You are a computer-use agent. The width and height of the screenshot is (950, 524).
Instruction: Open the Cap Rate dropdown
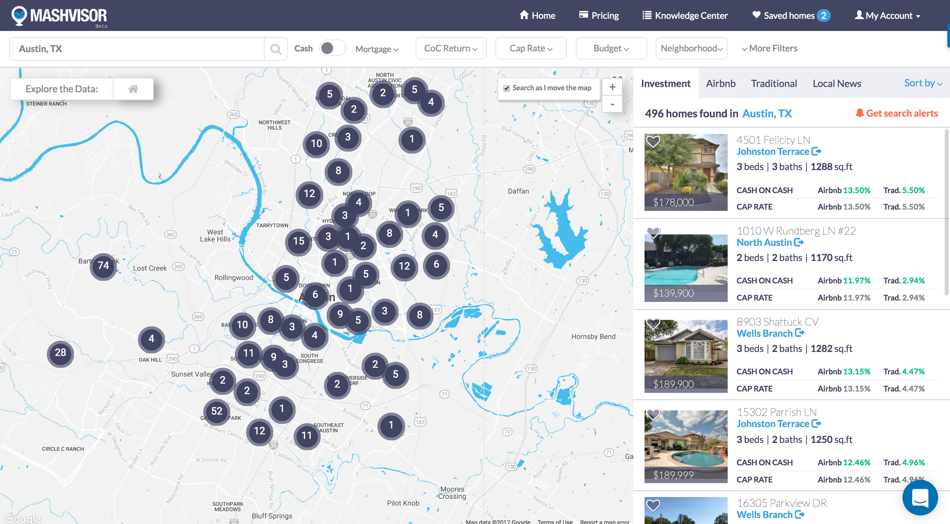tap(530, 48)
